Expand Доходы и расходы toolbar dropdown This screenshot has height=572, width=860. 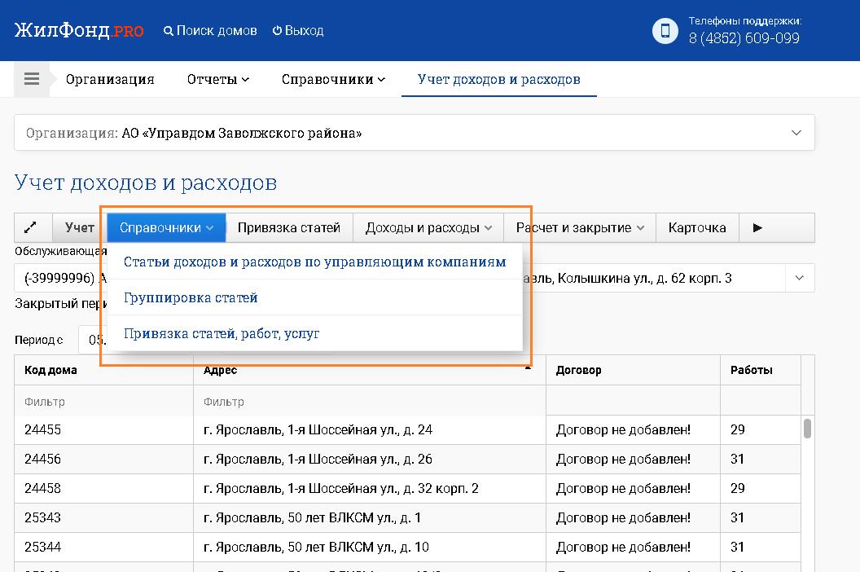coord(428,228)
